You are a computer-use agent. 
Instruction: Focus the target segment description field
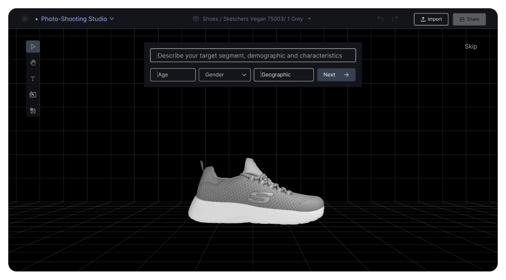pyautogui.click(x=253, y=55)
